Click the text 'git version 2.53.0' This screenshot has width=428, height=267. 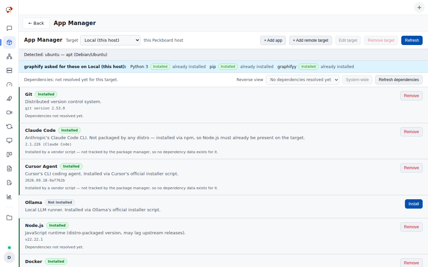point(45,108)
